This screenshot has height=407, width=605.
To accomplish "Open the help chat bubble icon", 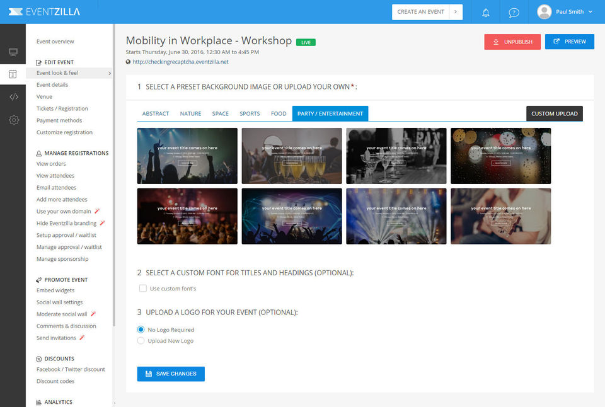I will click(514, 13).
